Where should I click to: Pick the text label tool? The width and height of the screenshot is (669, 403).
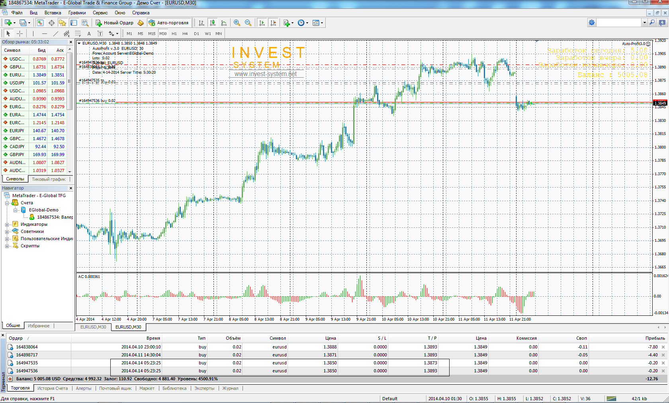click(89, 34)
